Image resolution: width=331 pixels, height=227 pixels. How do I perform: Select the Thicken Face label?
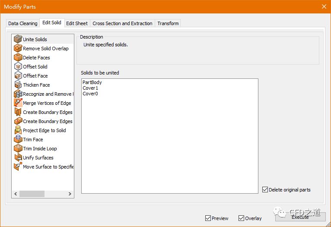click(36, 85)
